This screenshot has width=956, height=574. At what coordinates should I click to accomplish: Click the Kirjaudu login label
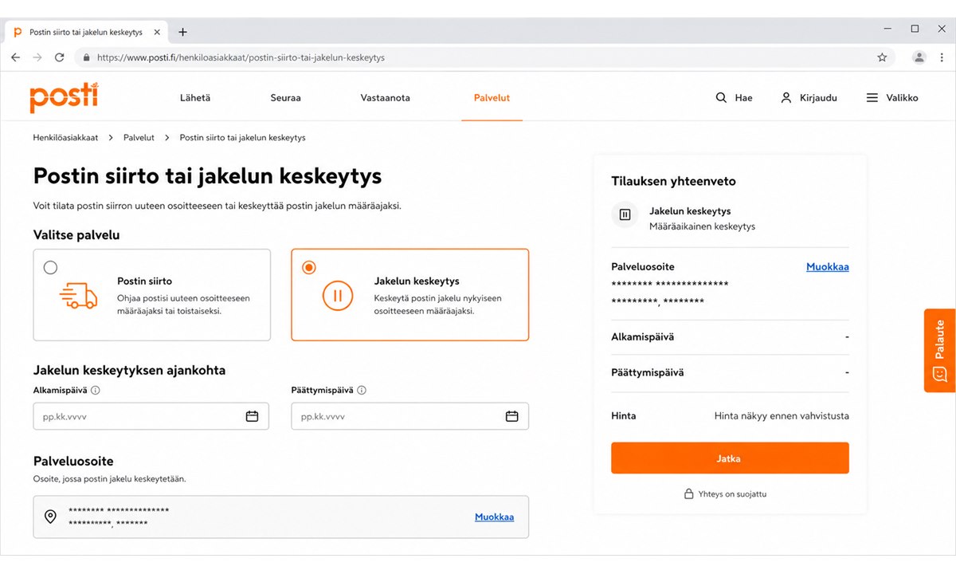click(818, 98)
